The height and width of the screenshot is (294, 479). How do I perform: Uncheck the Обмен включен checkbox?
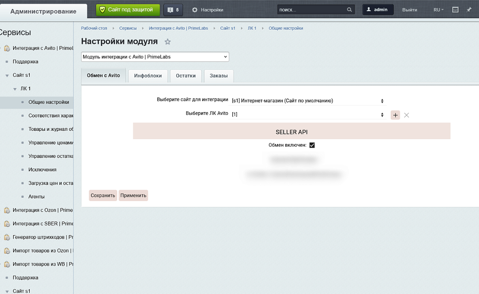coord(312,145)
